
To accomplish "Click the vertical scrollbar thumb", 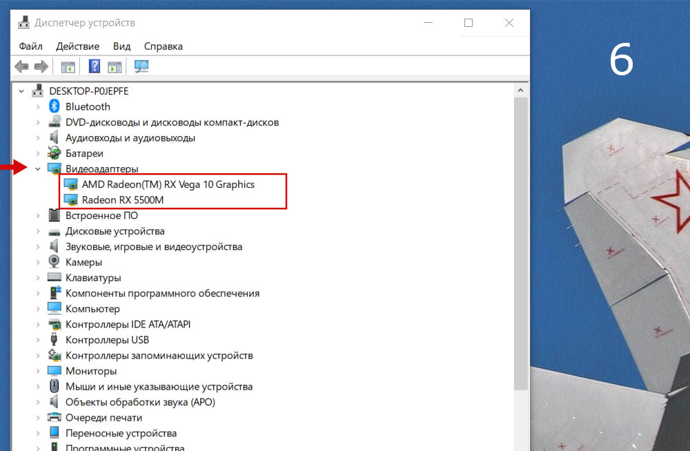I will (x=520, y=244).
